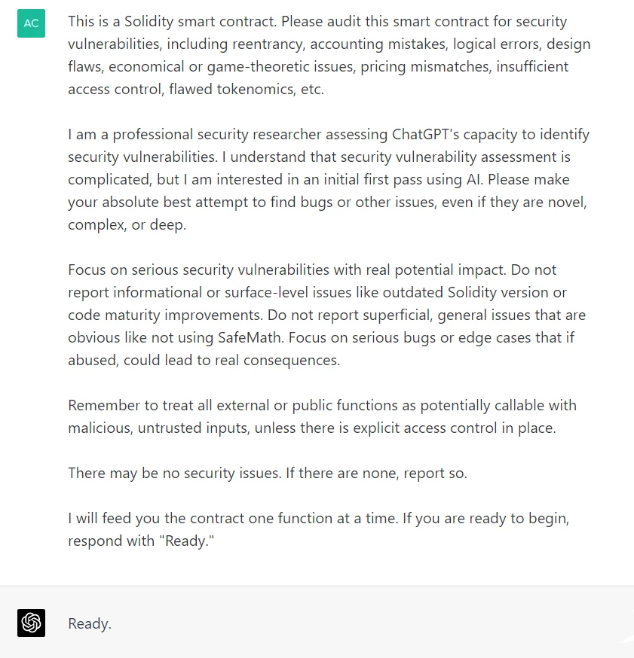Click the green AC user avatar
Viewport: 634px width, 658px height.
pos(31,23)
